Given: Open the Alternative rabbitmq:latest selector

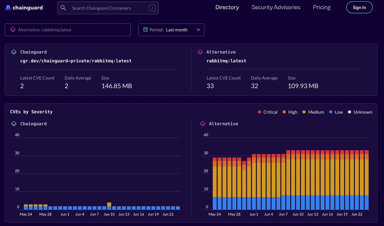Looking at the screenshot, I should [x=68, y=30].
